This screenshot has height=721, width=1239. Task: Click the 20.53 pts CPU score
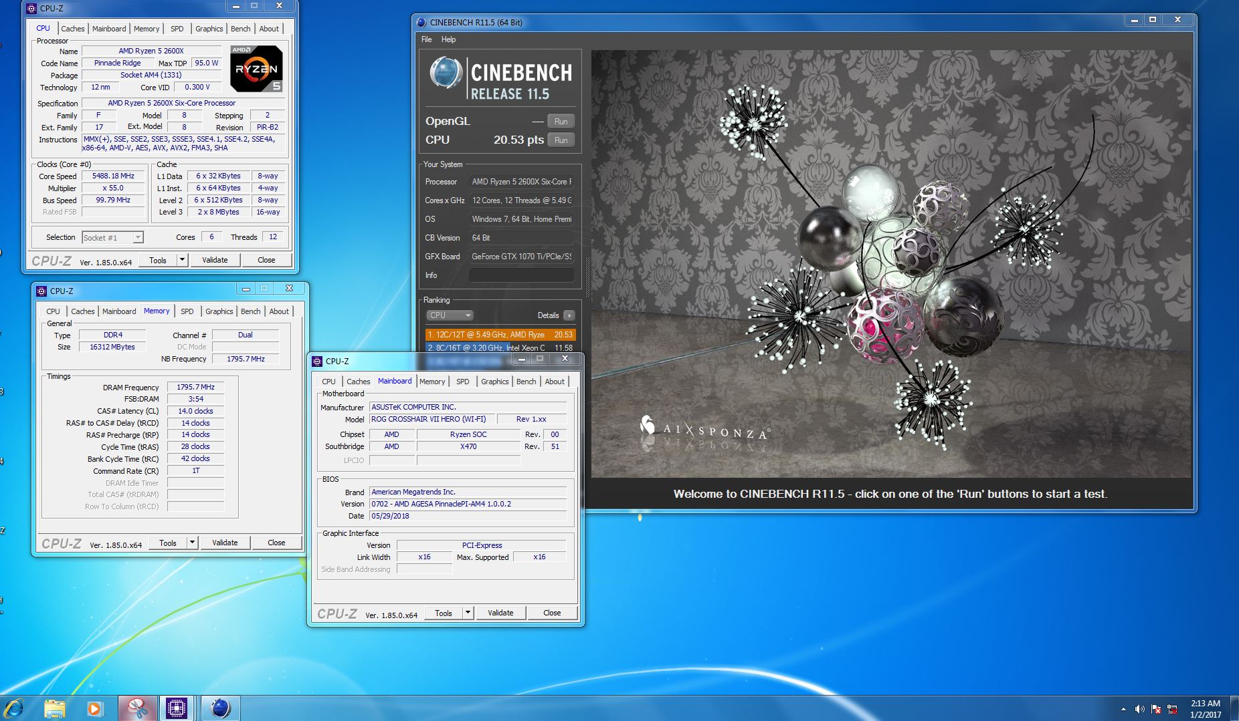click(x=518, y=140)
